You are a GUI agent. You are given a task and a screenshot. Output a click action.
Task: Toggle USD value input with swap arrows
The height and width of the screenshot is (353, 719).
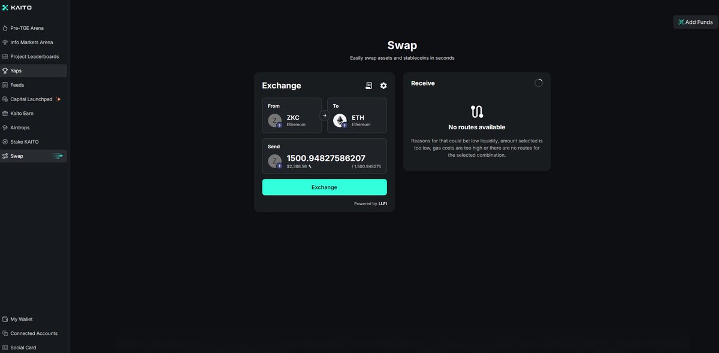(x=310, y=167)
